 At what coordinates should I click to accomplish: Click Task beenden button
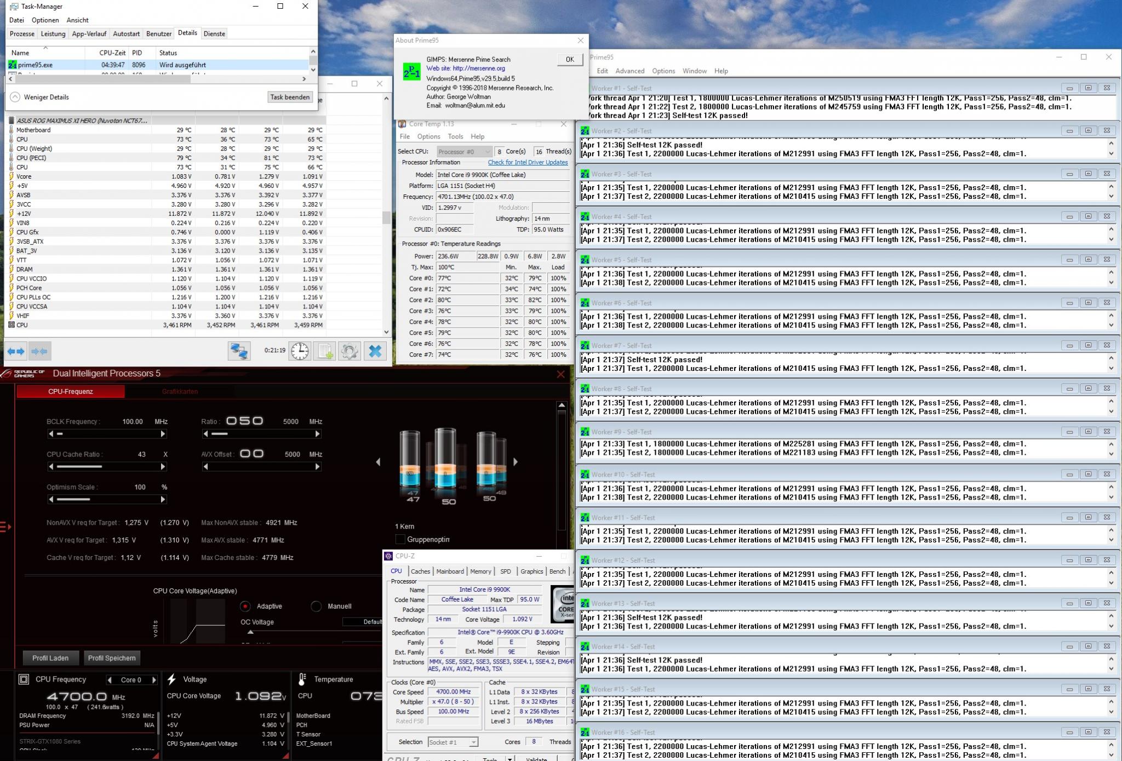pos(290,97)
